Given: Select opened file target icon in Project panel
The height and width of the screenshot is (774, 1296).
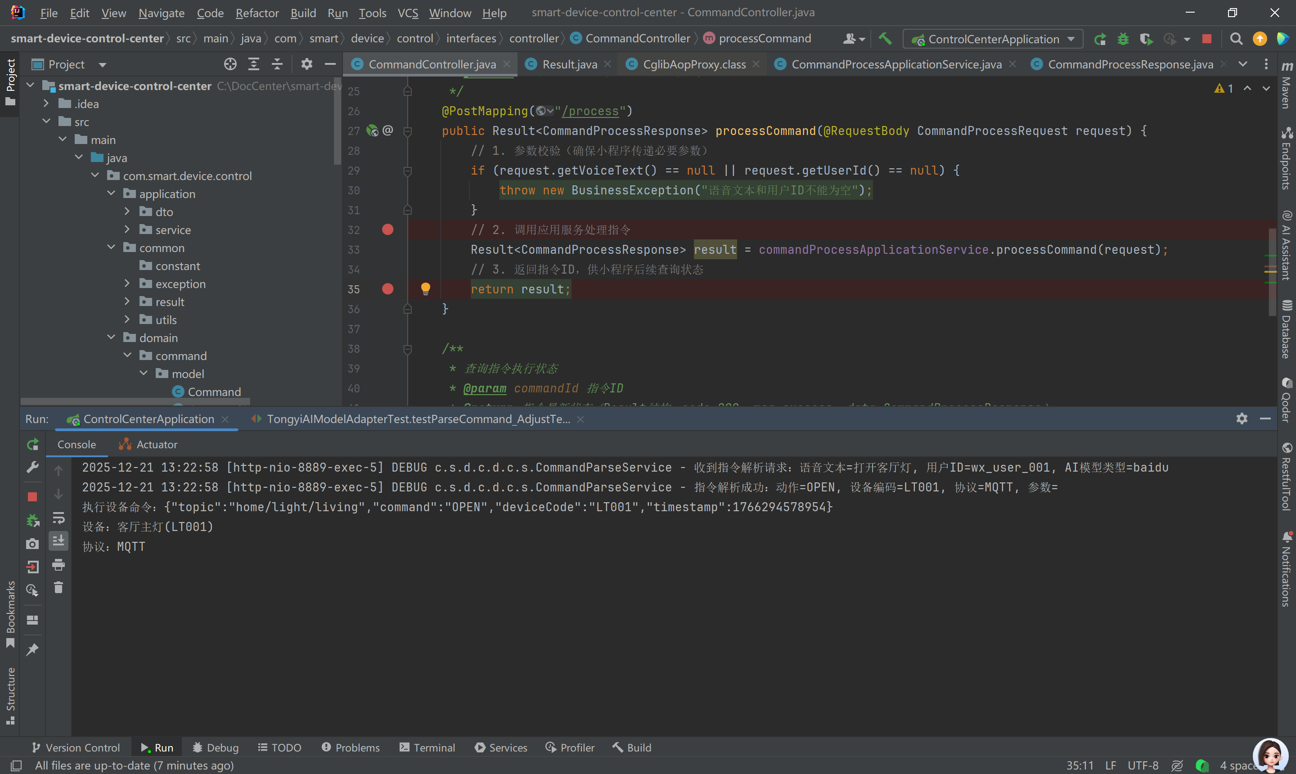Looking at the screenshot, I should (230, 64).
